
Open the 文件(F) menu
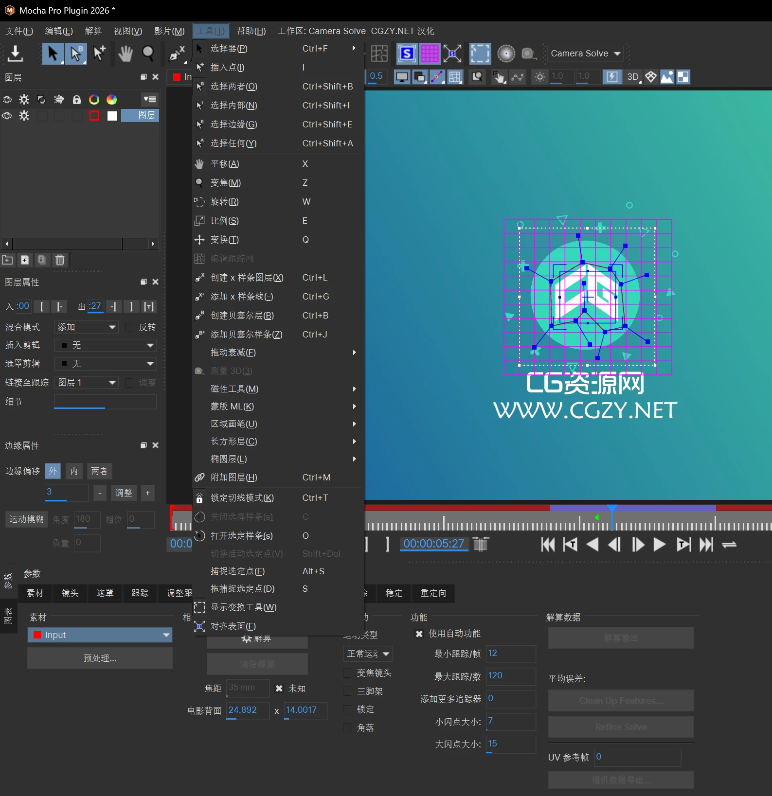[x=19, y=31]
